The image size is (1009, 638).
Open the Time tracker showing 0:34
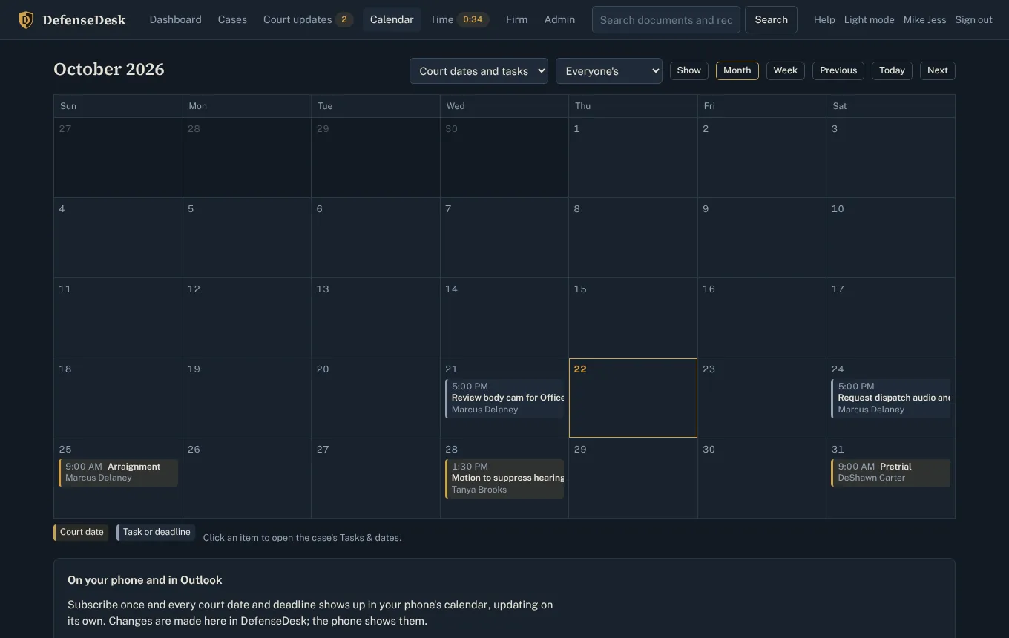[x=459, y=20]
